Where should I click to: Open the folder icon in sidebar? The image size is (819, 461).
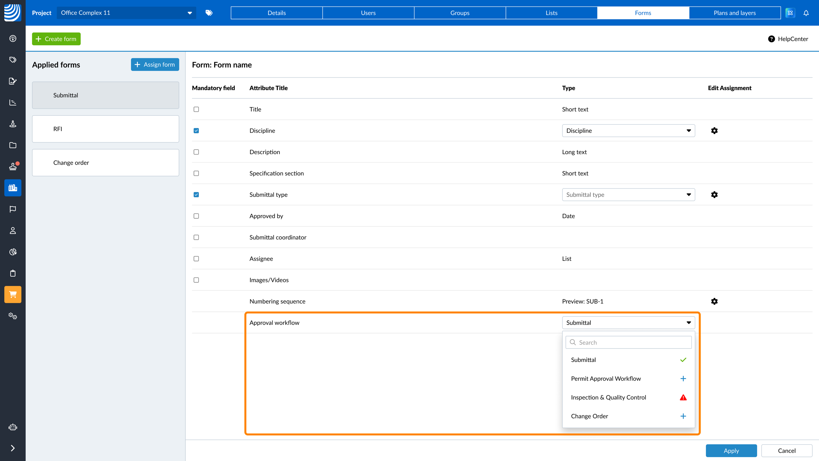13,145
